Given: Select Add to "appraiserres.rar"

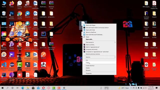Looking at the screenshot, I should (x=99, y=47).
